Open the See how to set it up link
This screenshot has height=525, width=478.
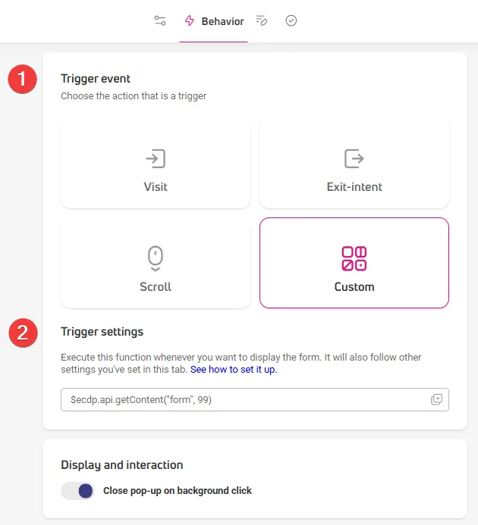tap(234, 369)
